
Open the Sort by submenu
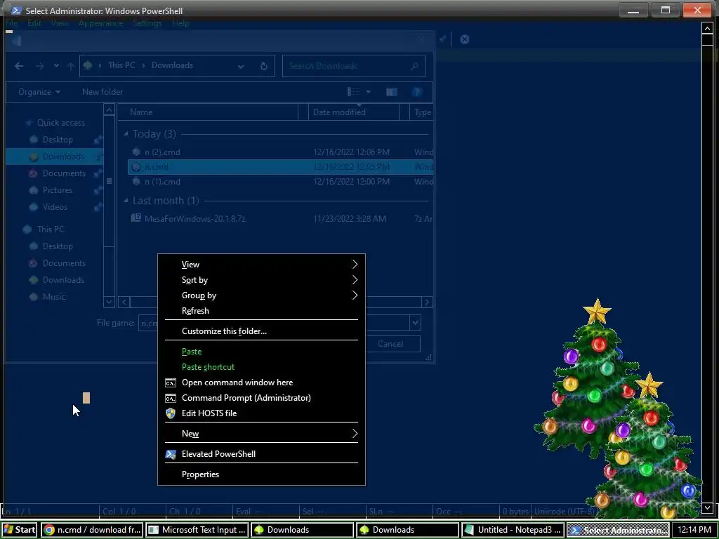point(261,280)
